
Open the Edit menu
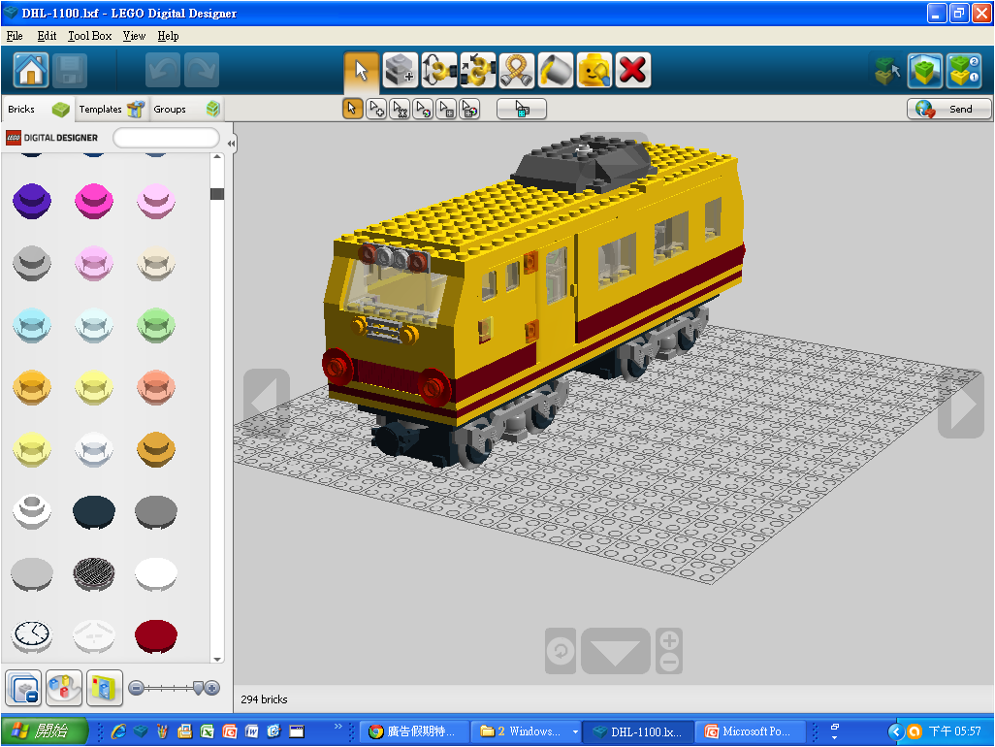coord(47,36)
